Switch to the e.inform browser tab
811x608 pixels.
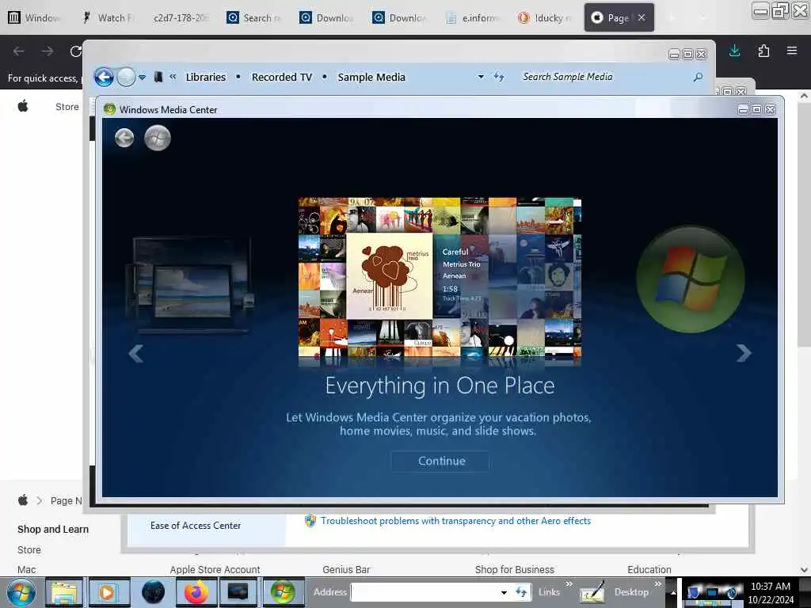tap(473, 17)
